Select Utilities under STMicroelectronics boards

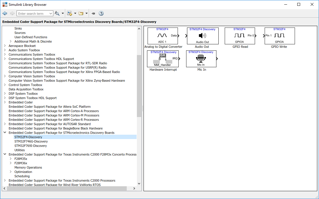point(19,150)
